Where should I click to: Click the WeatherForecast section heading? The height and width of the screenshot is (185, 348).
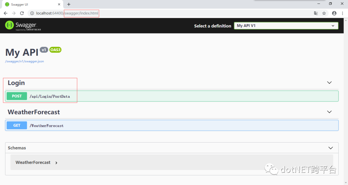click(x=34, y=112)
